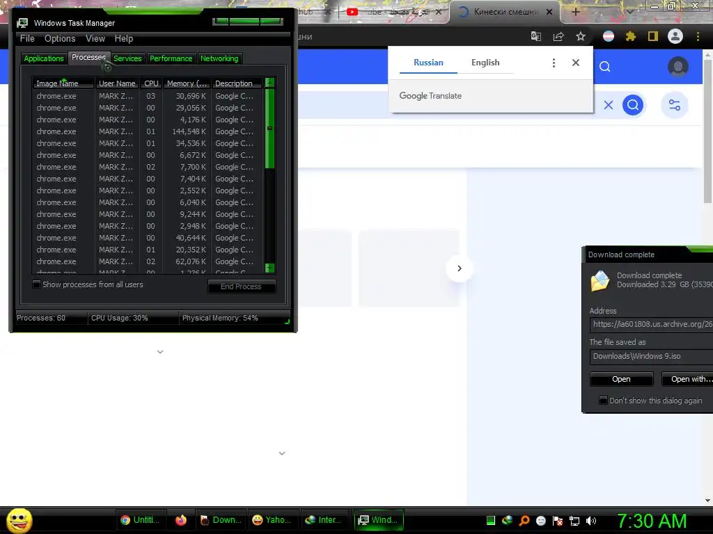Click the white search icon in blue header

[x=605, y=67]
